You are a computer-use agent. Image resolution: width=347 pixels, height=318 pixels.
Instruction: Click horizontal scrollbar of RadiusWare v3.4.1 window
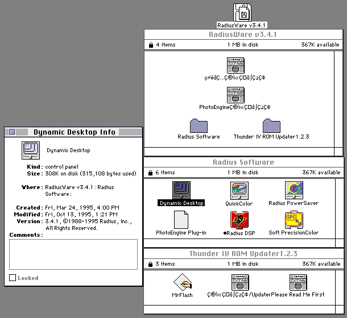click(x=239, y=152)
